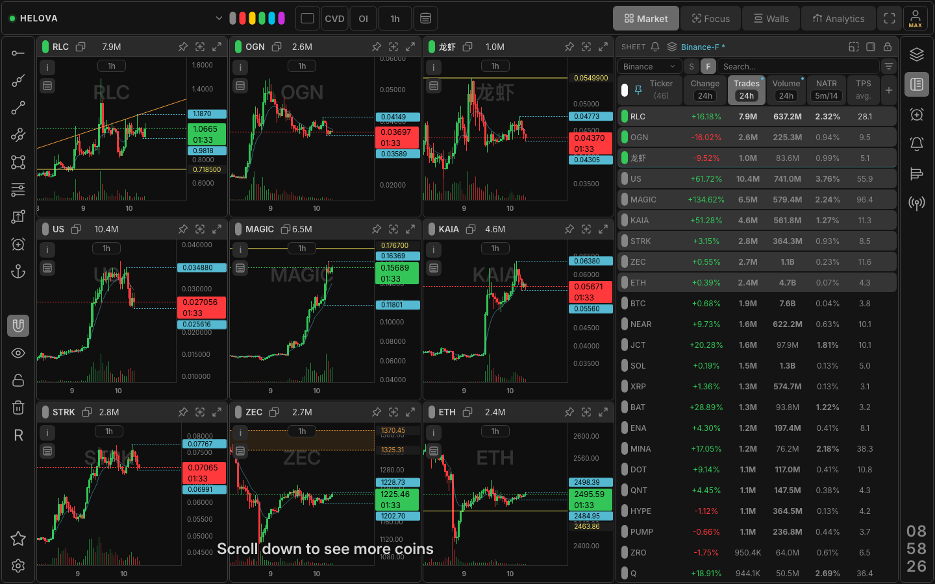Change the Trades 24h column period
This screenshot has height=584, width=935.
[747, 96]
